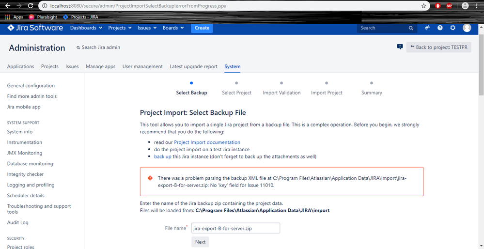Click the site info icon in address bar
Screen dimensions: 484x249
pos(45,6)
